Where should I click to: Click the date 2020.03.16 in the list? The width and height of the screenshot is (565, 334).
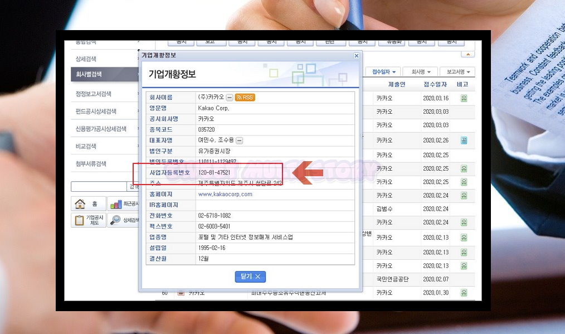pyautogui.click(x=436, y=98)
